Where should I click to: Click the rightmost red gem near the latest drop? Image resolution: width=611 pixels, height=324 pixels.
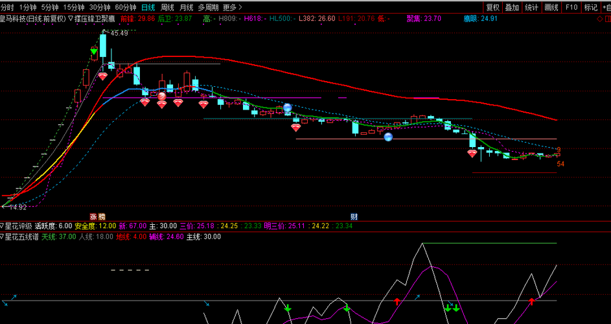472,154
